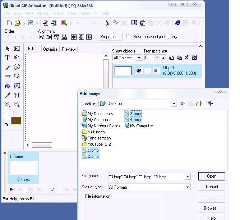Click the sis tutorial folder
240x220 pixels.
pyautogui.click(x=94, y=132)
